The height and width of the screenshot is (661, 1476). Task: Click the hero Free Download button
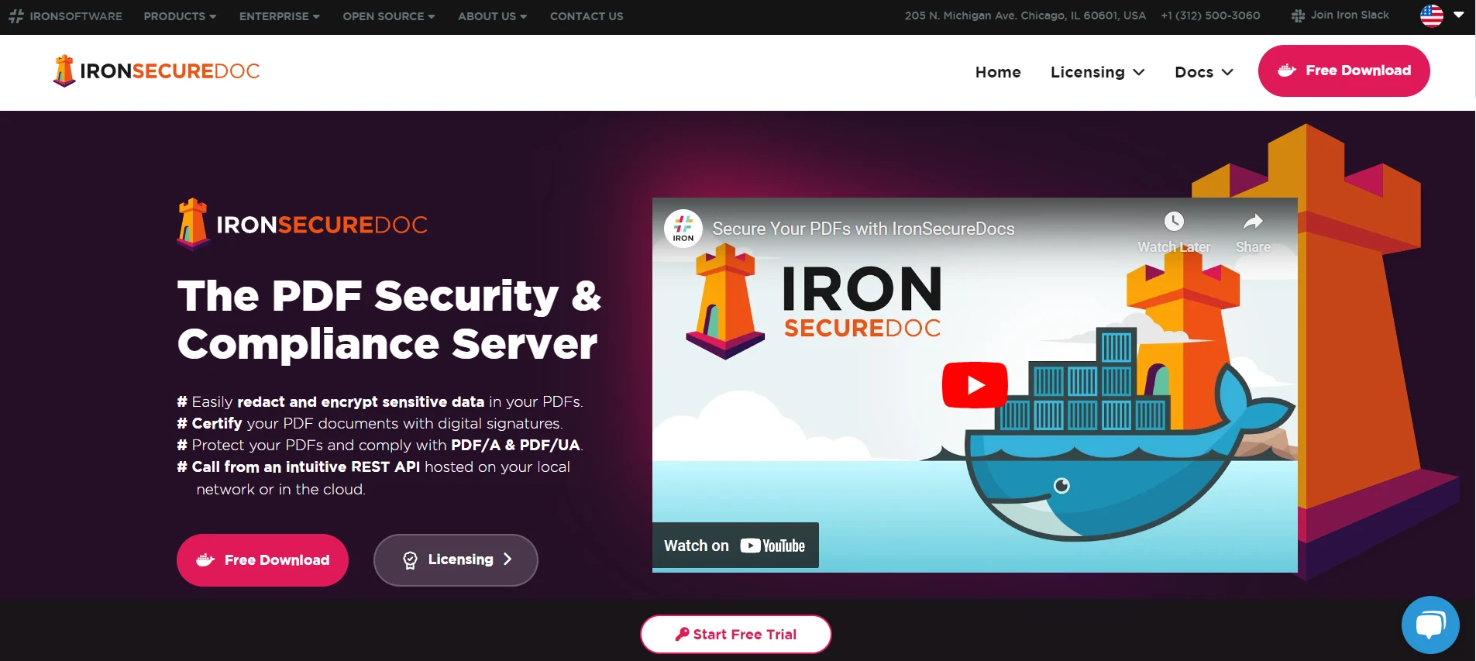[263, 560]
